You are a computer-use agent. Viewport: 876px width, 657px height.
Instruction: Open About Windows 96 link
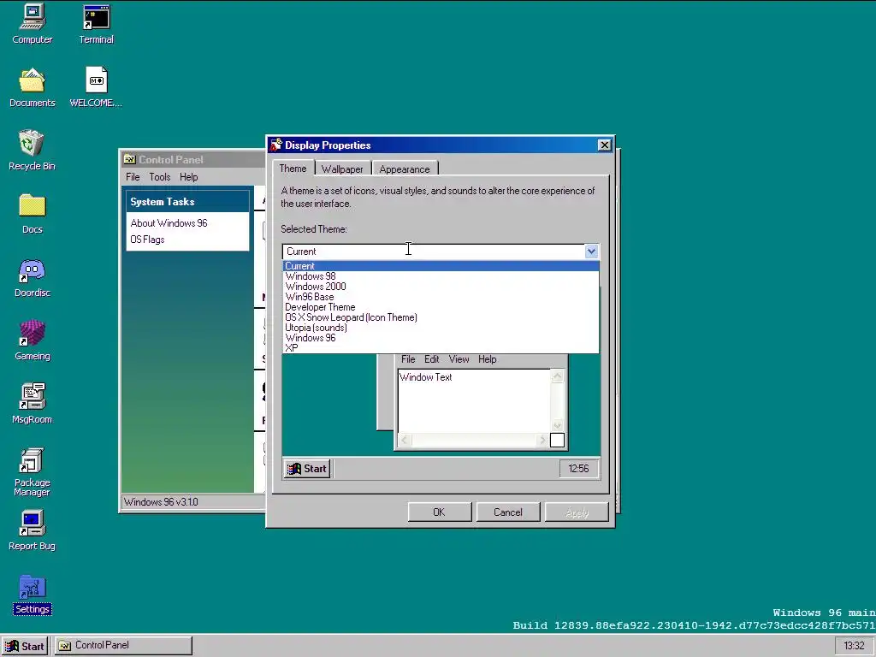pos(169,223)
